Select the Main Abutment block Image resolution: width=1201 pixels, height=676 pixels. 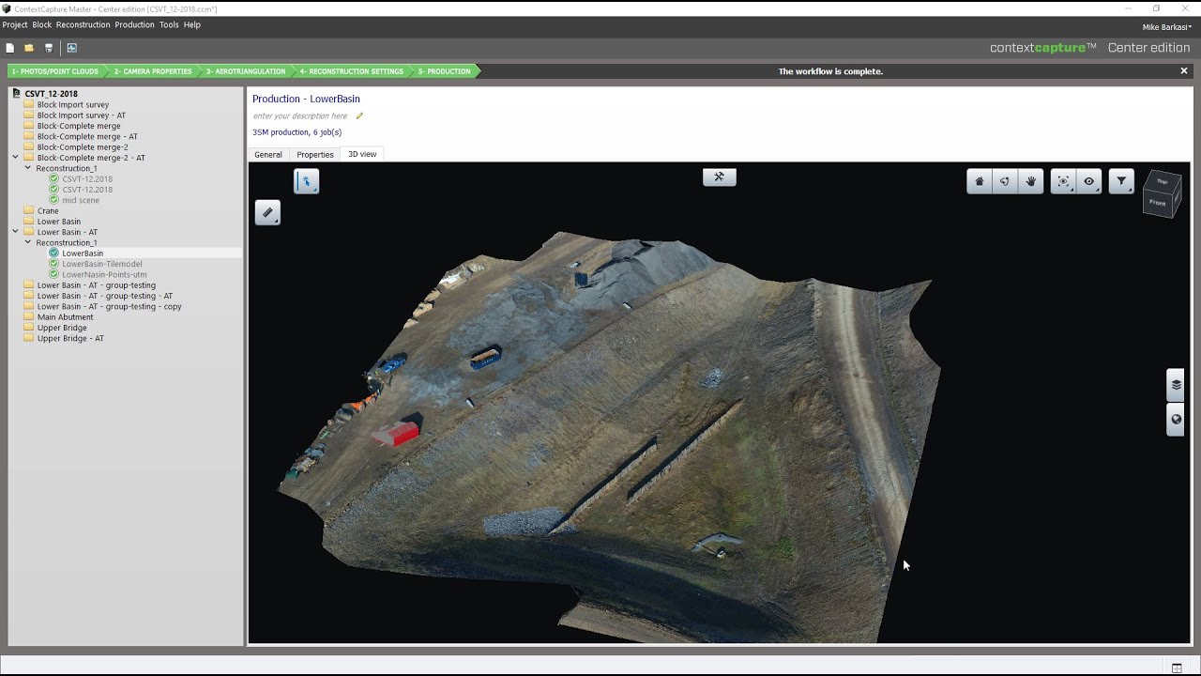pyautogui.click(x=66, y=317)
